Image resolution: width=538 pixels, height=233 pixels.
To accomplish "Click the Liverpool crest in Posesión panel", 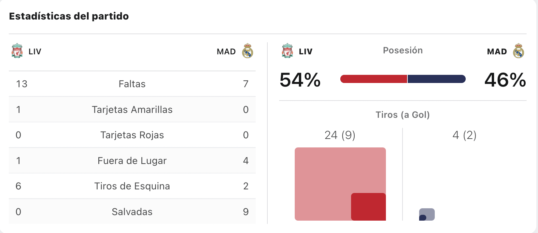I will pyautogui.click(x=287, y=51).
